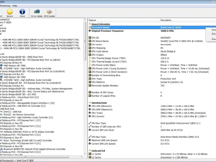
Task: Click the Feature column header
Action: coord(92,20)
